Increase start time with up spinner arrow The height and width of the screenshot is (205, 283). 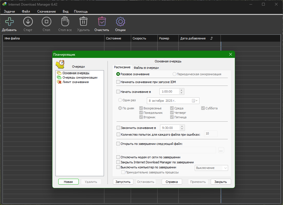181,90
